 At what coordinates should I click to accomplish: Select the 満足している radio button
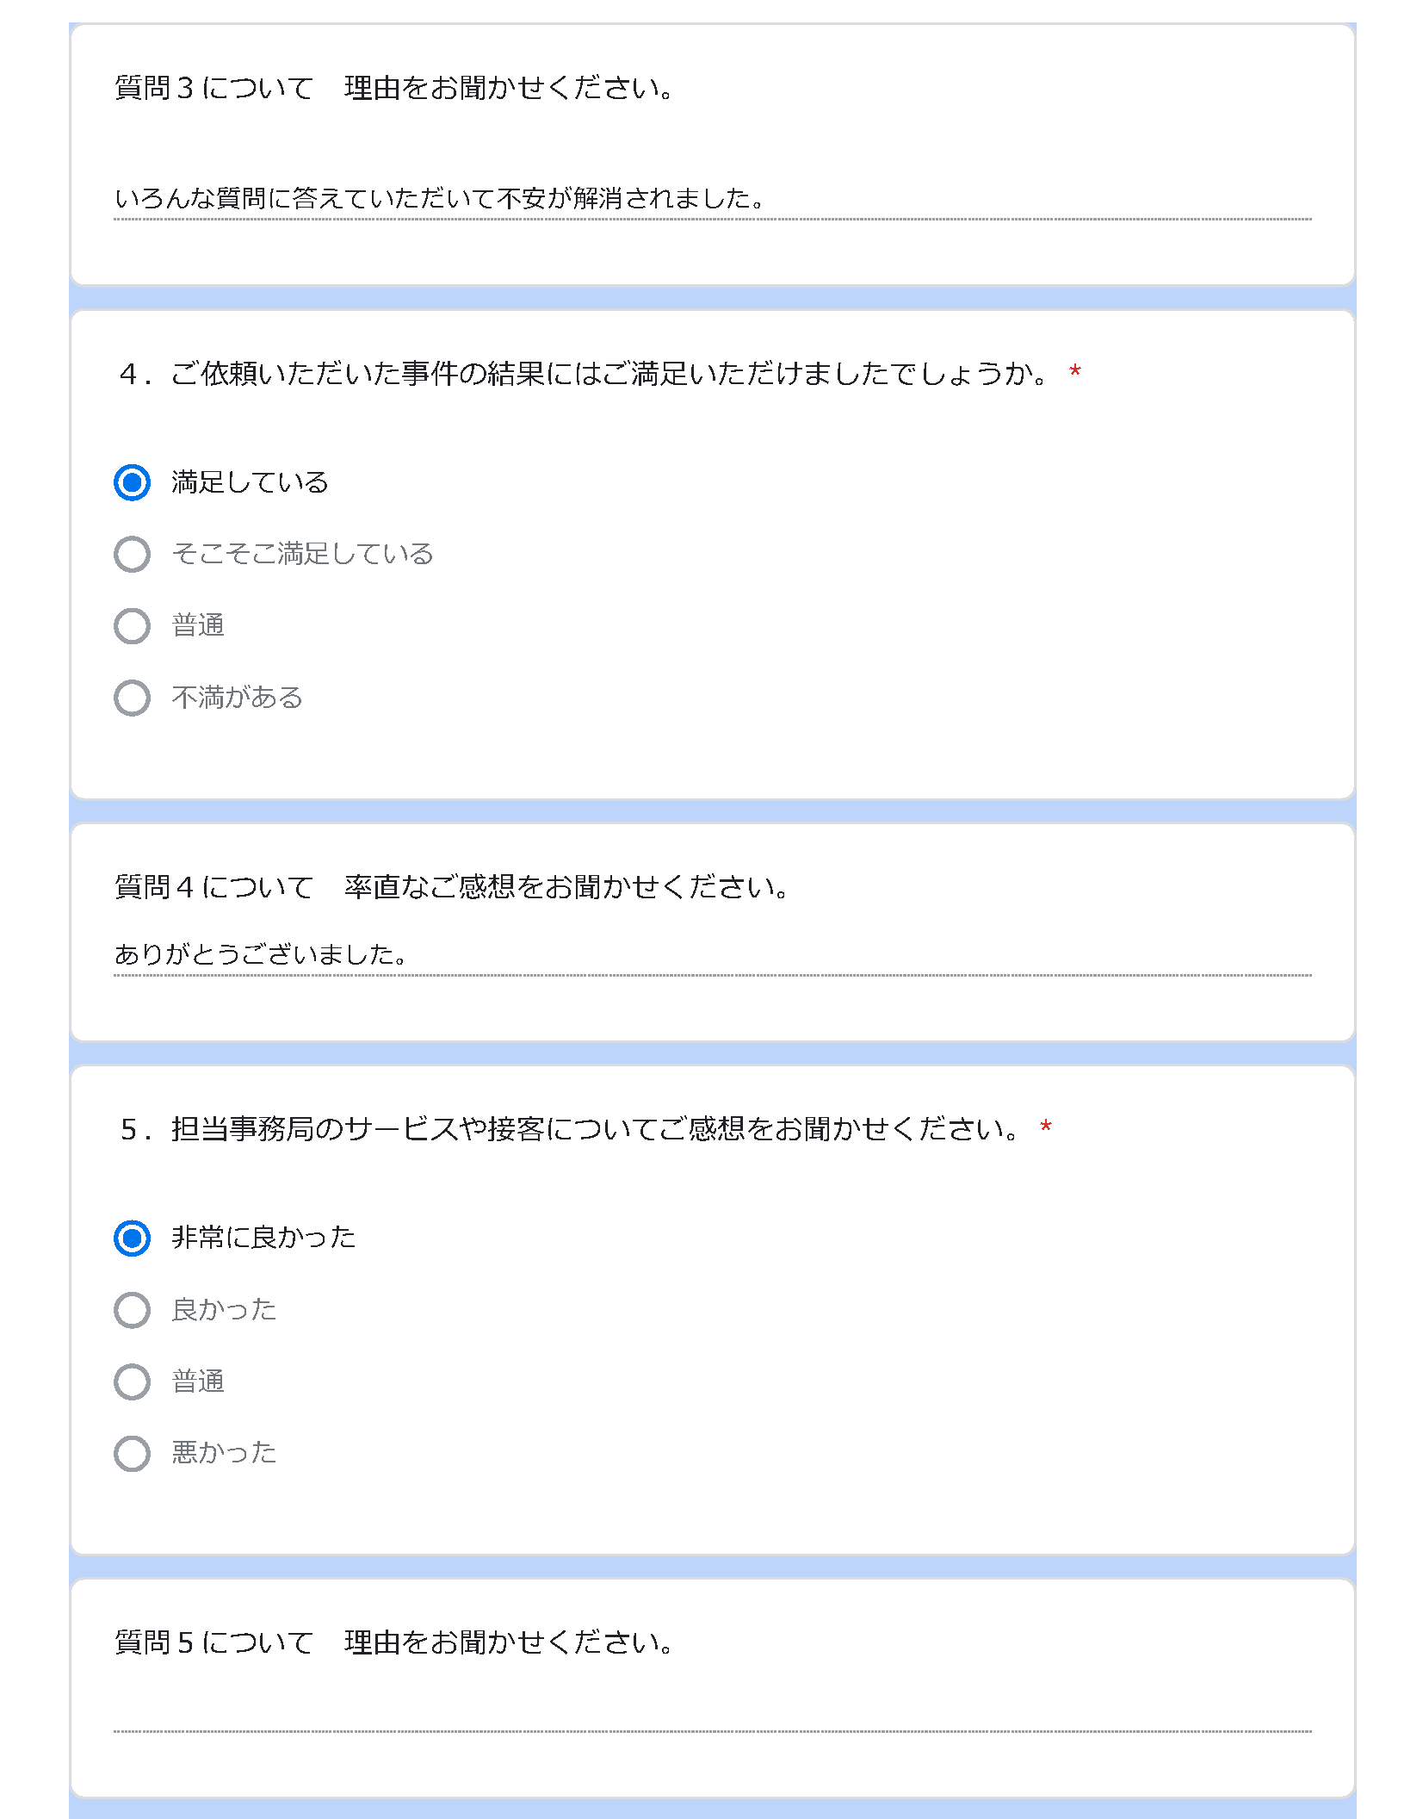pyautogui.click(x=132, y=482)
